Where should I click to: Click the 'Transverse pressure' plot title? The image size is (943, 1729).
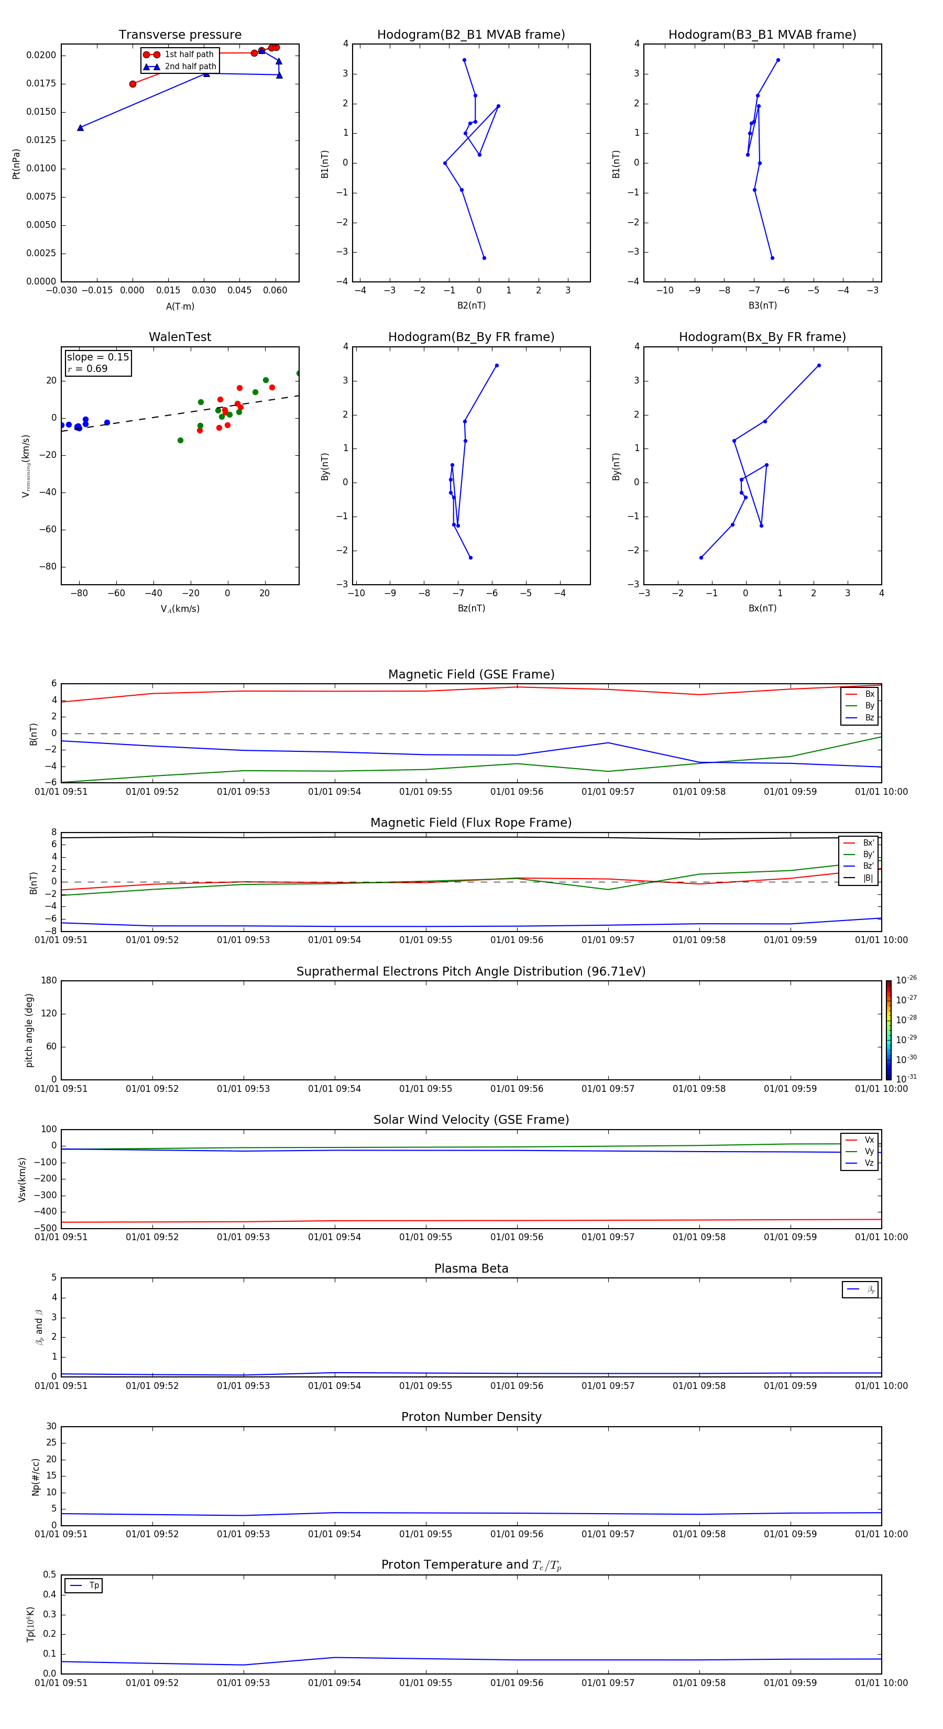pos(180,35)
